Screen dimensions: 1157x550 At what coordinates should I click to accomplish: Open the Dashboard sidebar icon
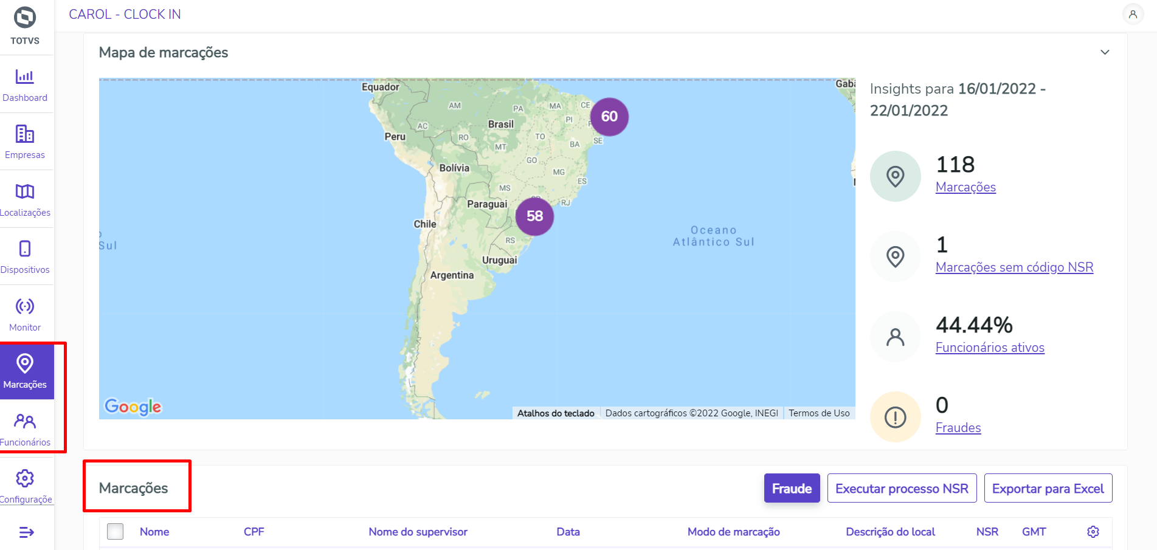coord(25,84)
